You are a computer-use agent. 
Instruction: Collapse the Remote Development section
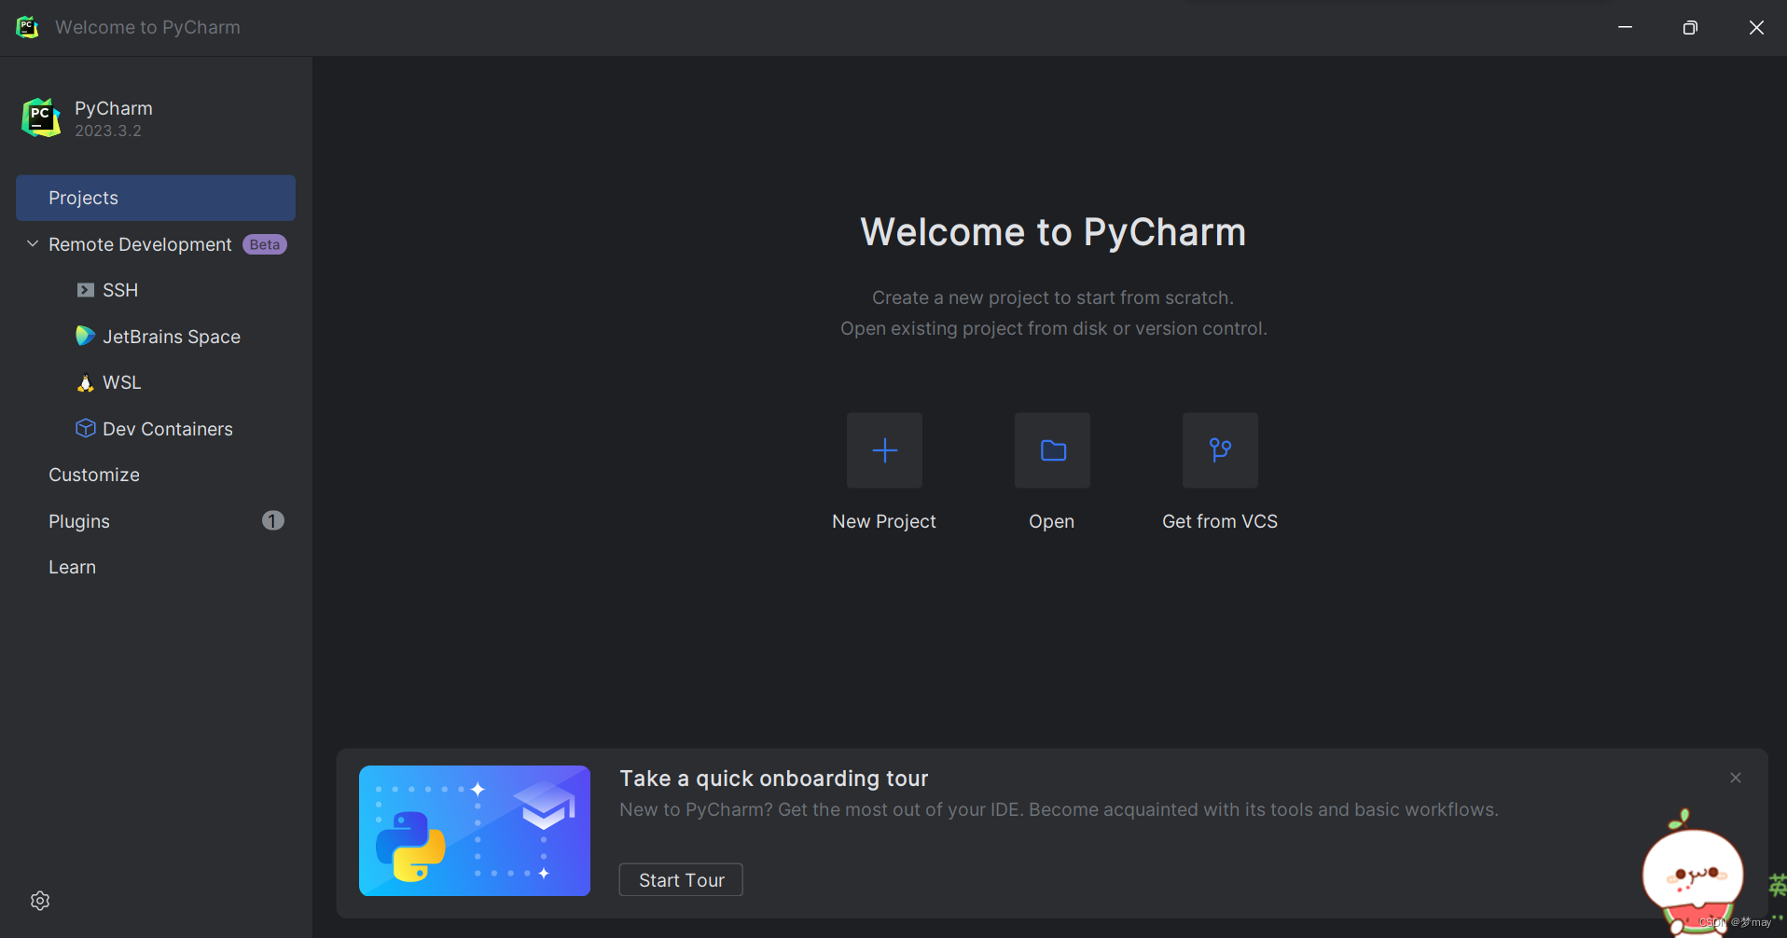[33, 243]
